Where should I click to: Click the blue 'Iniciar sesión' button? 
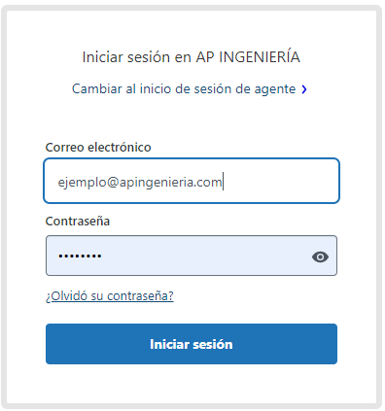coord(192,344)
